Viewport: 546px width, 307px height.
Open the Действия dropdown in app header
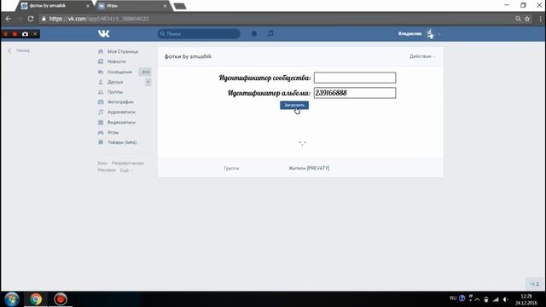click(422, 56)
